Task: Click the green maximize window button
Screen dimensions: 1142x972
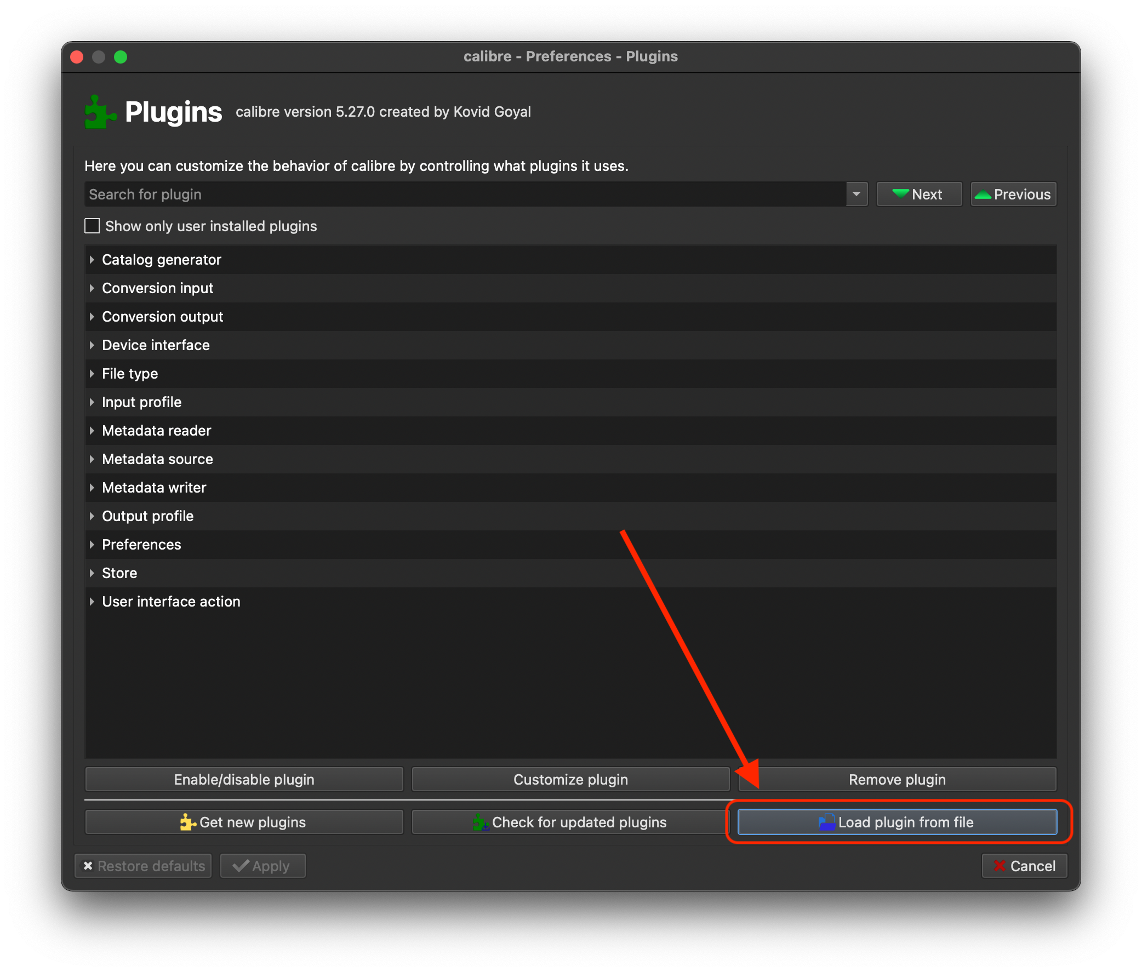Action: coord(121,57)
